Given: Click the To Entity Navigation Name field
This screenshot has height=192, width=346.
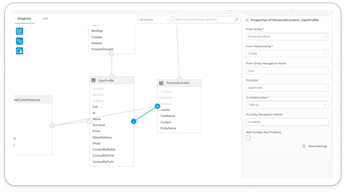Looking at the screenshot, I should pos(287,122).
